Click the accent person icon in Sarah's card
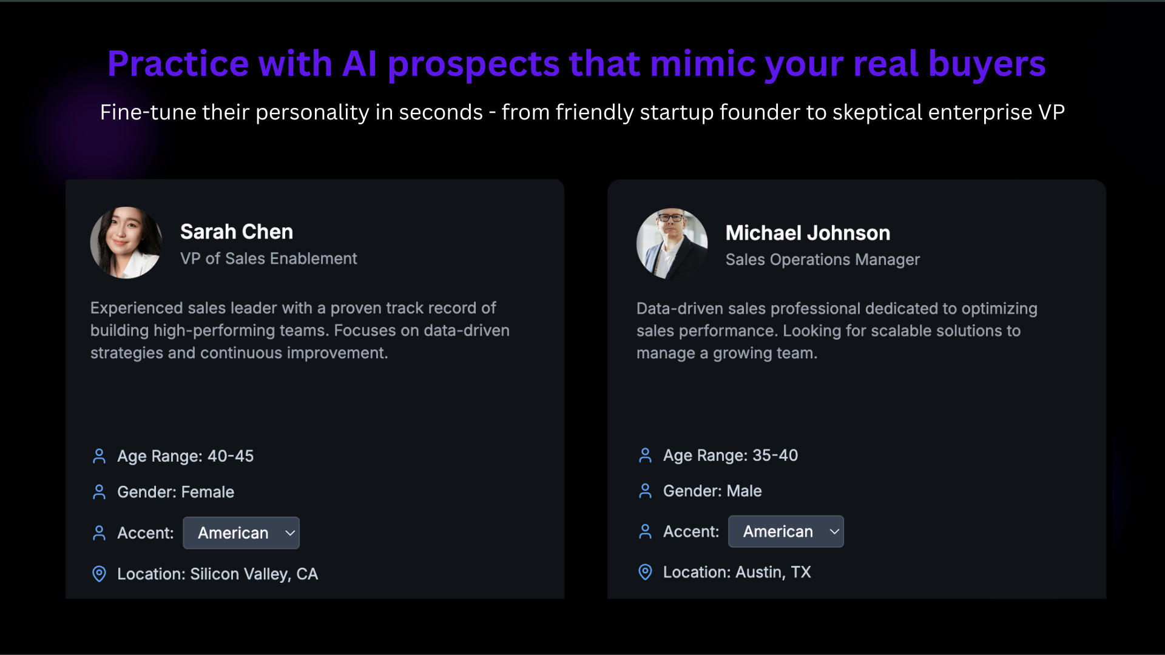This screenshot has width=1165, height=655. pos(99,533)
